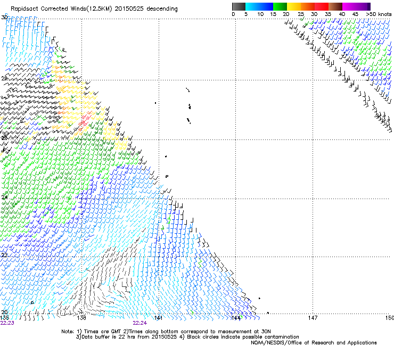The width and height of the screenshot is (394, 346).
Task: Click the gray 0-5 knots legend swatch
Action: [239, 6]
